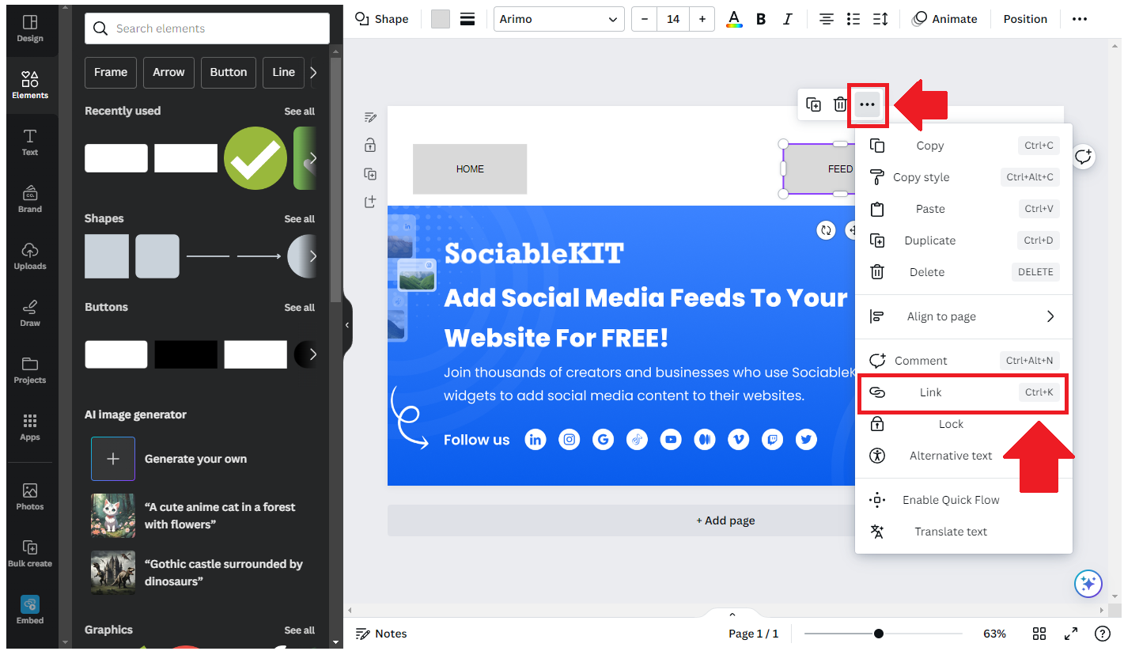Open the Projects sidebar panel
Screen dimensions: 1124x651
point(30,369)
